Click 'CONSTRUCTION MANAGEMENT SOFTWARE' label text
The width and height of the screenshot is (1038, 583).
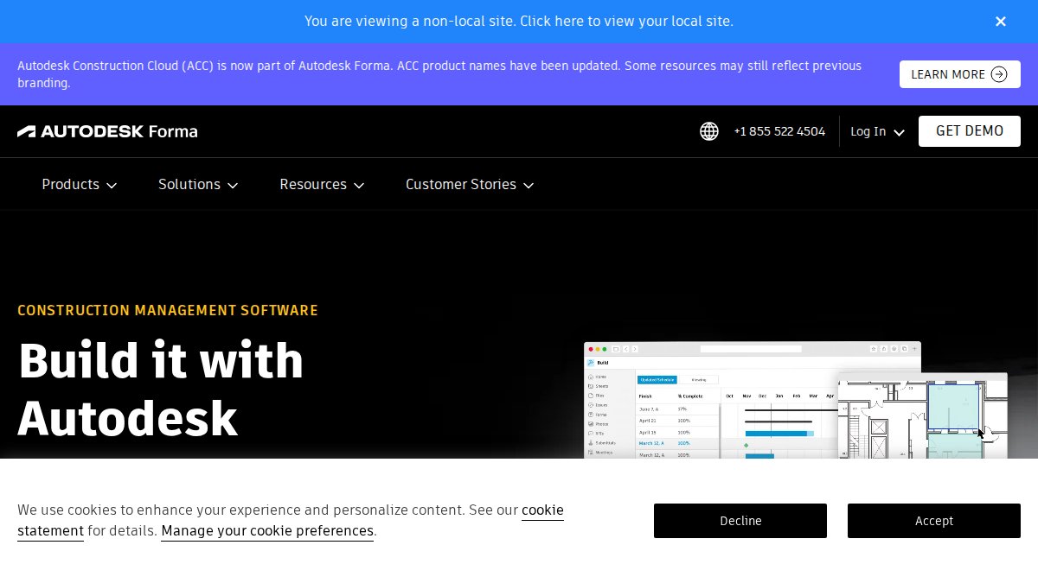168,310
